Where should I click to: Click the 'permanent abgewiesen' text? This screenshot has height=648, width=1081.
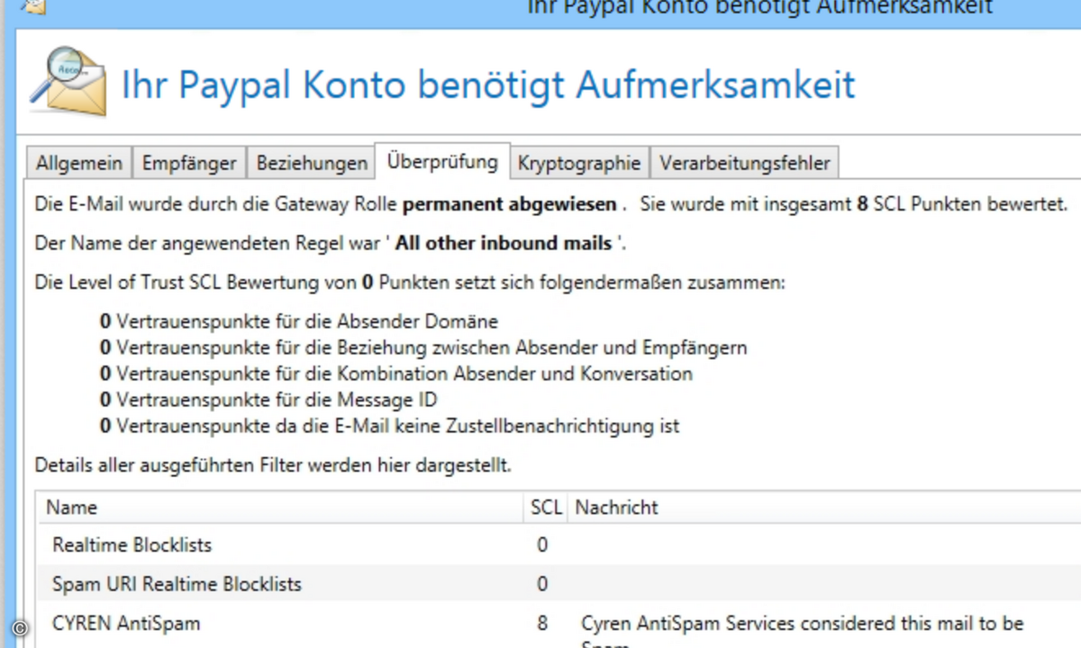(509, 204)
